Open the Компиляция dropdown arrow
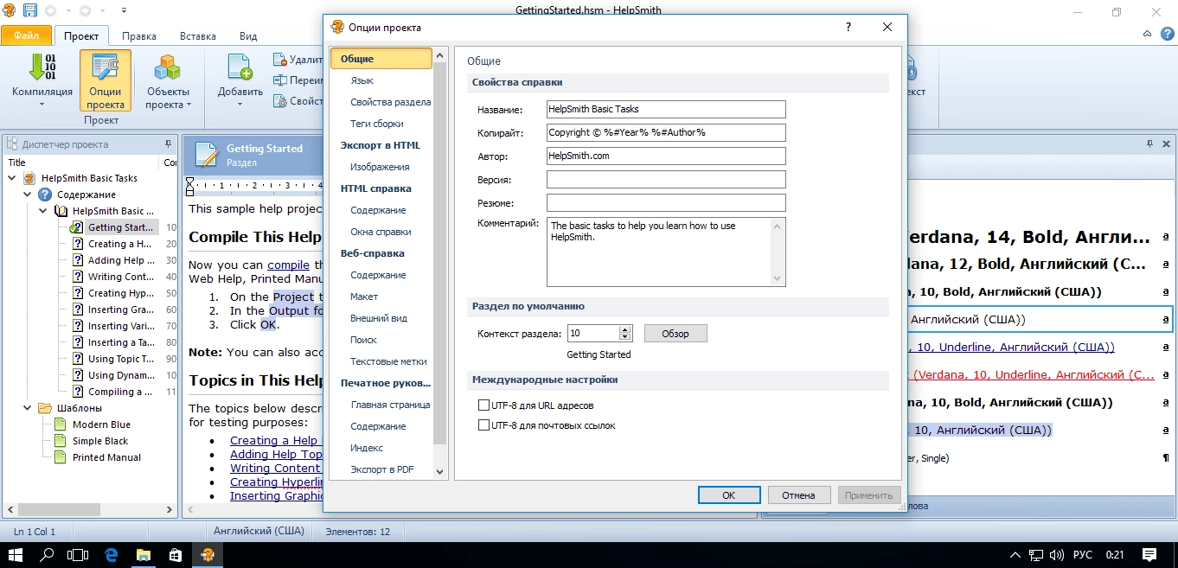 42,105
